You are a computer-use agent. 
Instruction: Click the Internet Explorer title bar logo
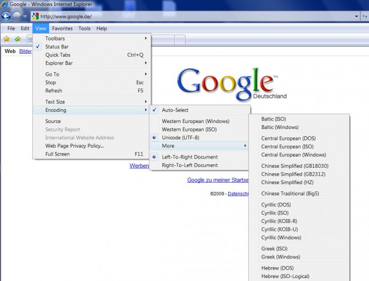(x=4, y=4)
